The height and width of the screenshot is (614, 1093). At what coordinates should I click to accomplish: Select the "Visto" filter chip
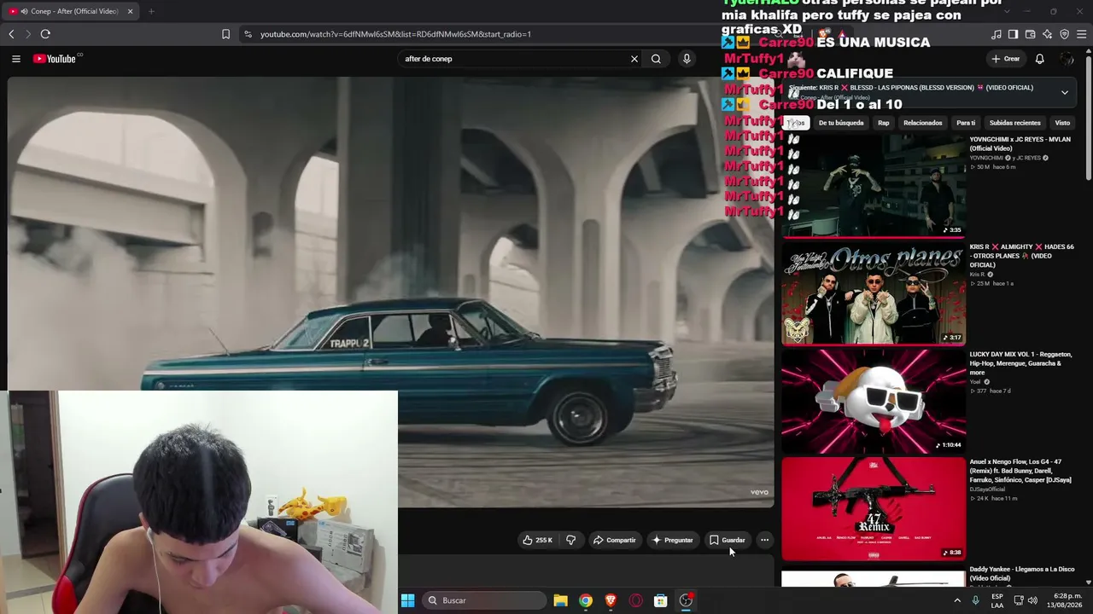pyautogui.click(x=1062, y=123)
